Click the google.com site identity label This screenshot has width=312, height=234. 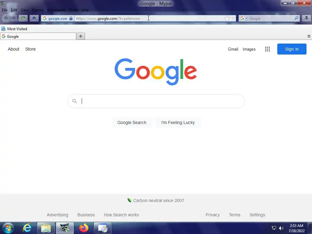tap(58, 19)
